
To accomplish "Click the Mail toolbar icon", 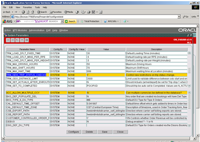I will point(83,12).
